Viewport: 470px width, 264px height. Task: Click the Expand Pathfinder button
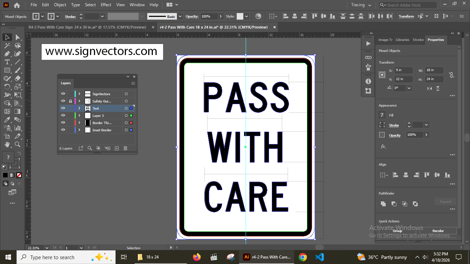[445, 201]
